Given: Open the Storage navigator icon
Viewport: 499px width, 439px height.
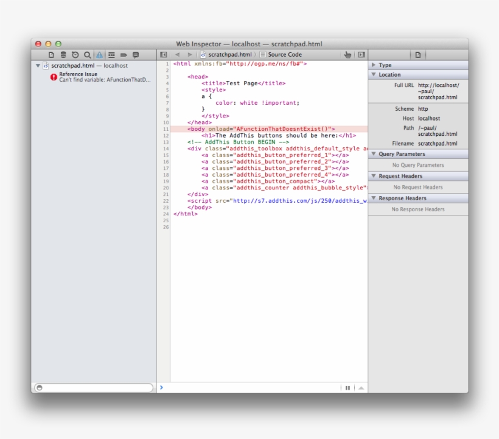Looking at the screenshot, I should coord(63,55).
